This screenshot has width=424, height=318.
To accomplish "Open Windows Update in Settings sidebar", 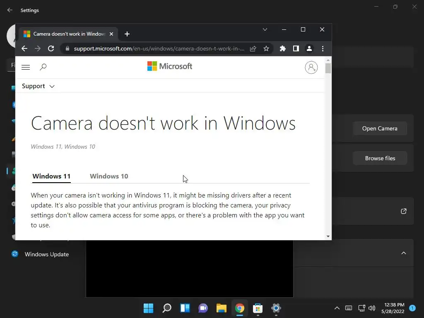I will (x=40, y=254).
